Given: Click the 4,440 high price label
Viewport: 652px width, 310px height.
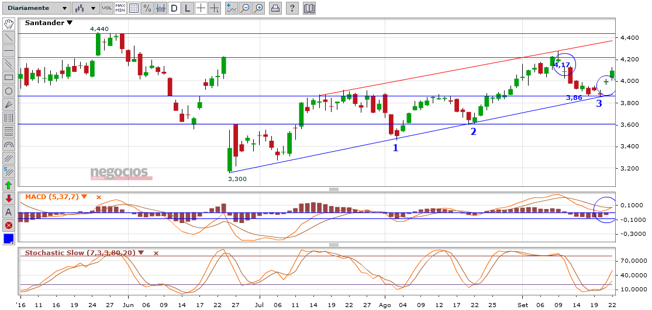Looking at the screenshot, I should tap(100, 29).
